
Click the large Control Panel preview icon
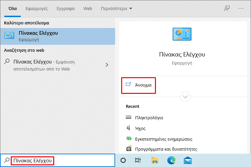(182, 34)
